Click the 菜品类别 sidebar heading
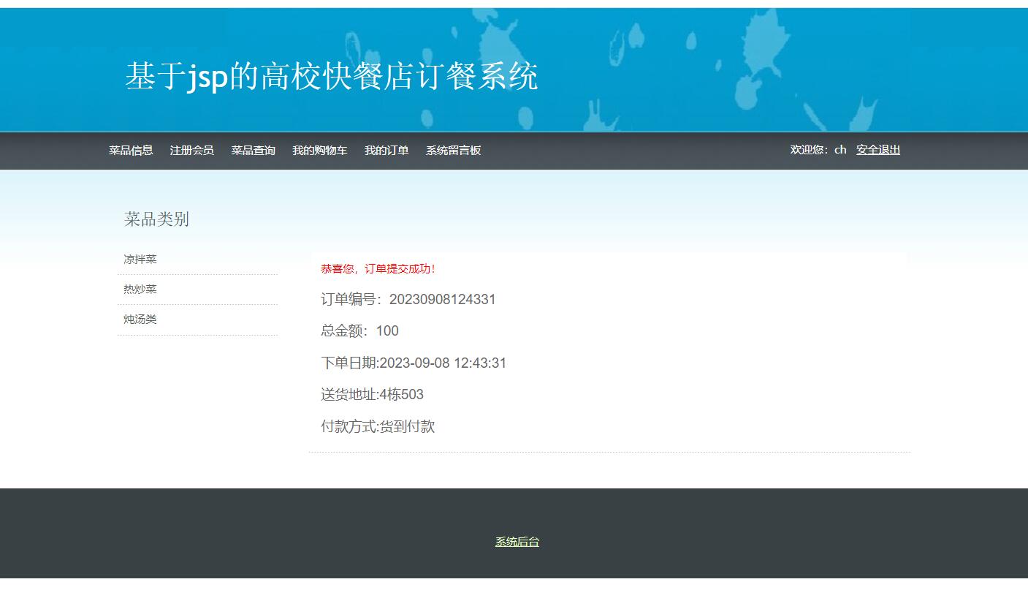This screenshot has width=1028, height=601. point(156,219)
